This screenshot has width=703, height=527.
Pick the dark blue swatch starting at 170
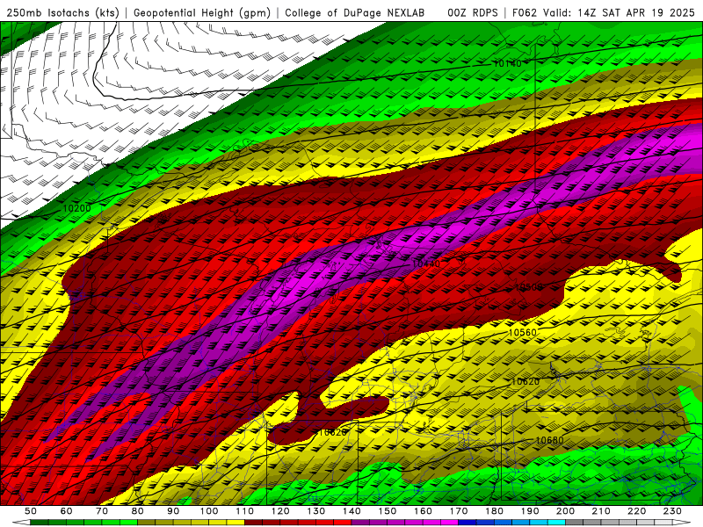point(467,523)
